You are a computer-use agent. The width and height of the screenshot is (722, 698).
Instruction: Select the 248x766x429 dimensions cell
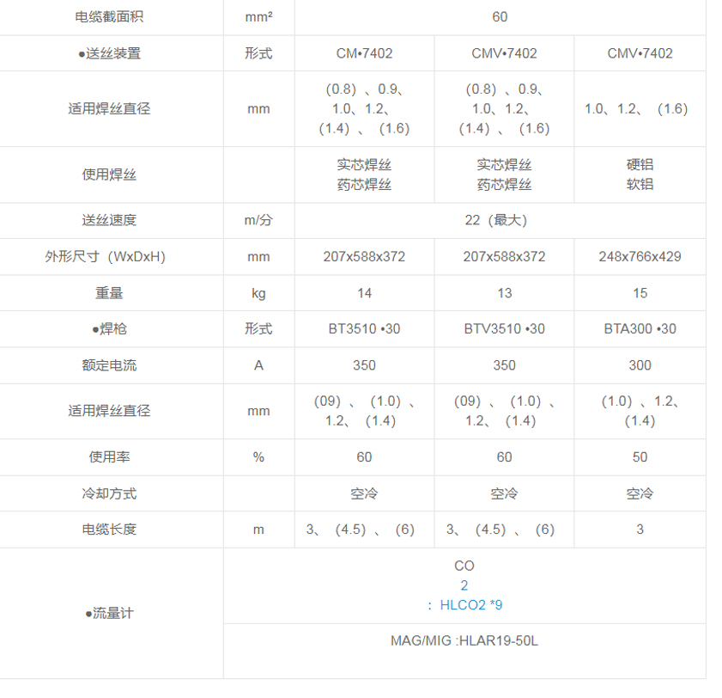639,256
